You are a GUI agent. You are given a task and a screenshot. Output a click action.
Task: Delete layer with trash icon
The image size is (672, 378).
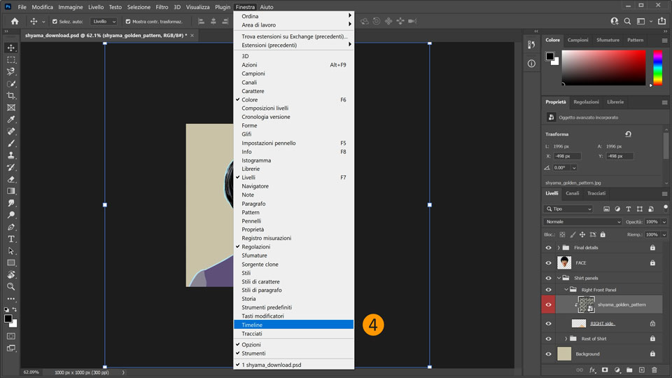654,370
